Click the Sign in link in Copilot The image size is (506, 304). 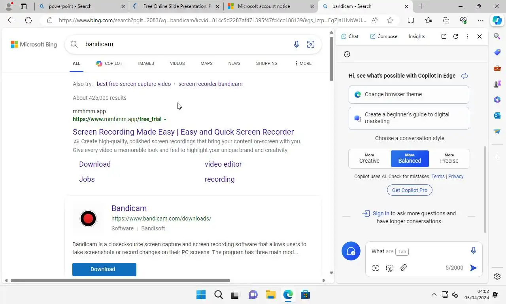[381, 213]
